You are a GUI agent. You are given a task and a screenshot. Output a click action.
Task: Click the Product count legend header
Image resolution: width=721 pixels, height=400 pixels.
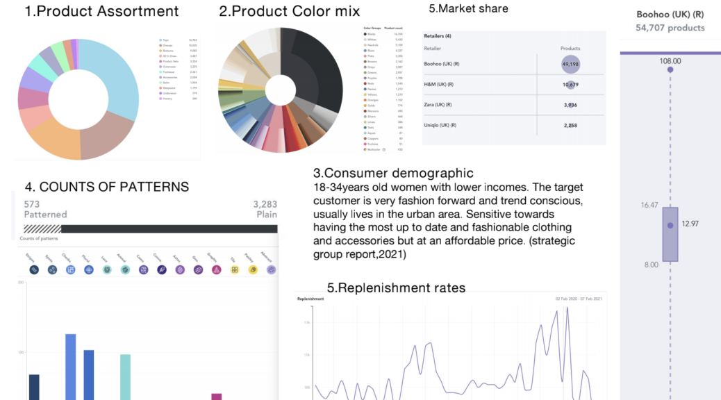[x=393, y=28]
